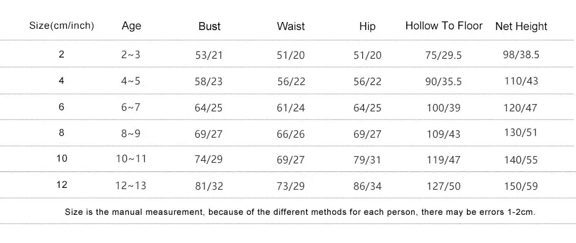Click the Bust column header
576x243 pixels.
tap(210, 26)
